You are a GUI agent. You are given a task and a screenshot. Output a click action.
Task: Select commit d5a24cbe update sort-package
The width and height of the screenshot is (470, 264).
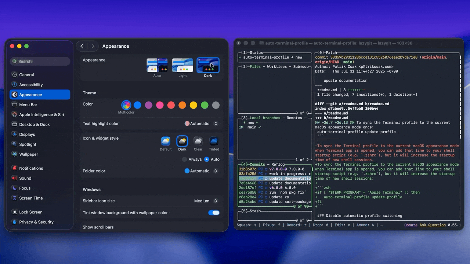(275, 202)
